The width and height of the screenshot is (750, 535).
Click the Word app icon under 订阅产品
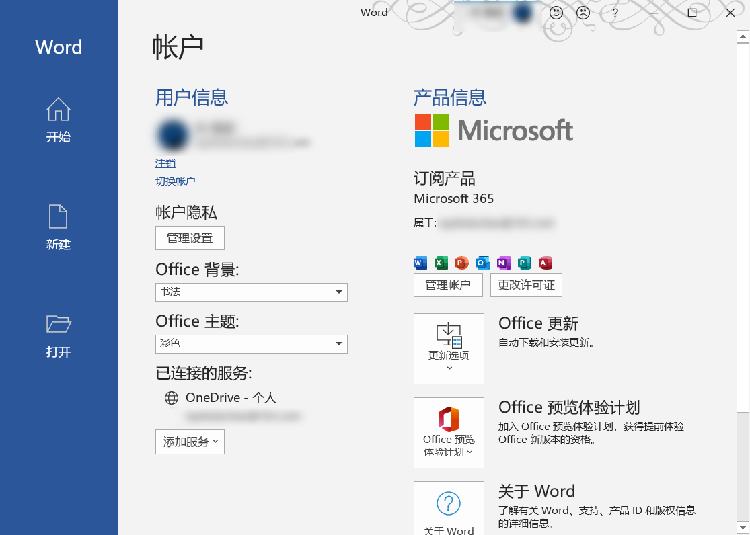pyautogui.click(x=420, y=263)
